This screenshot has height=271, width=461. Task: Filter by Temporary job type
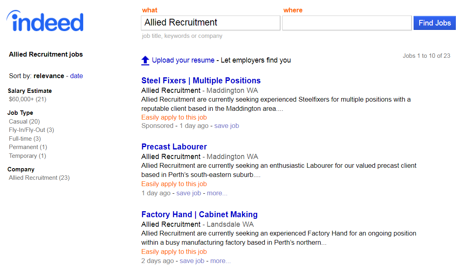pyautogui.click(x=27, y=156)
